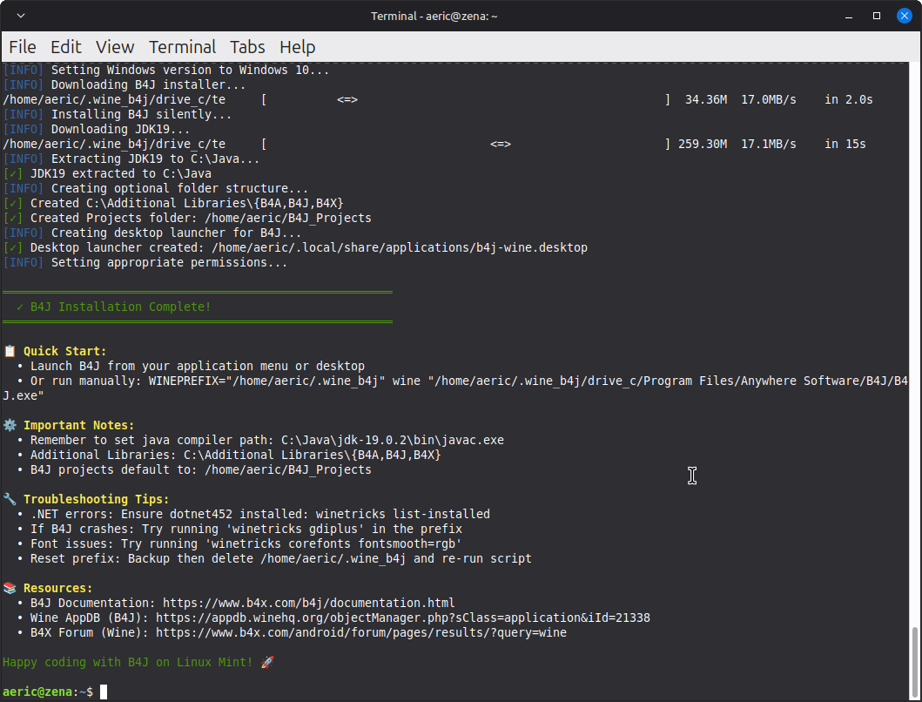Open the window menu chevron in title bar

[x=21, y=16]
